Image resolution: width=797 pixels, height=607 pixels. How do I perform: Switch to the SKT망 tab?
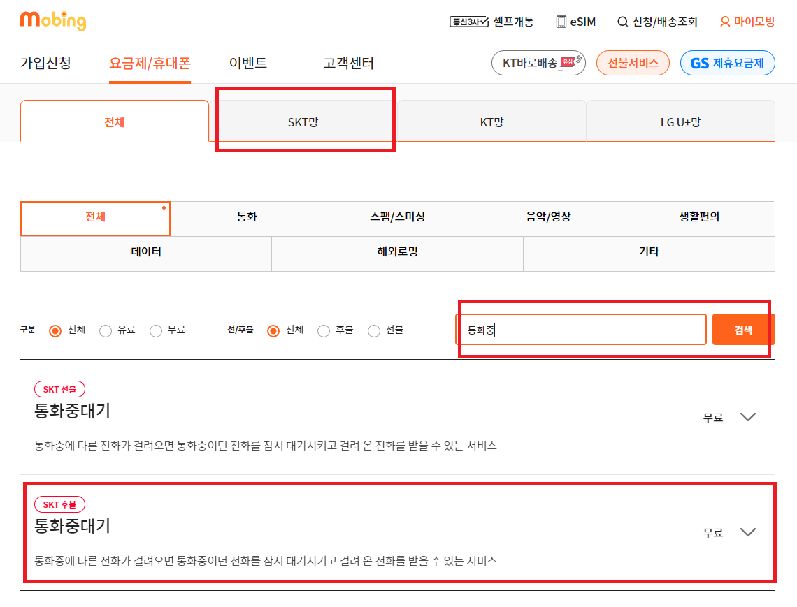coord(303,122)
